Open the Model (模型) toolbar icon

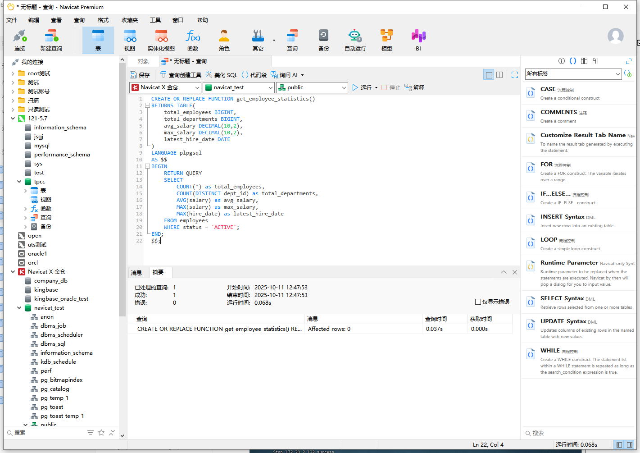[x=386, y=40]
